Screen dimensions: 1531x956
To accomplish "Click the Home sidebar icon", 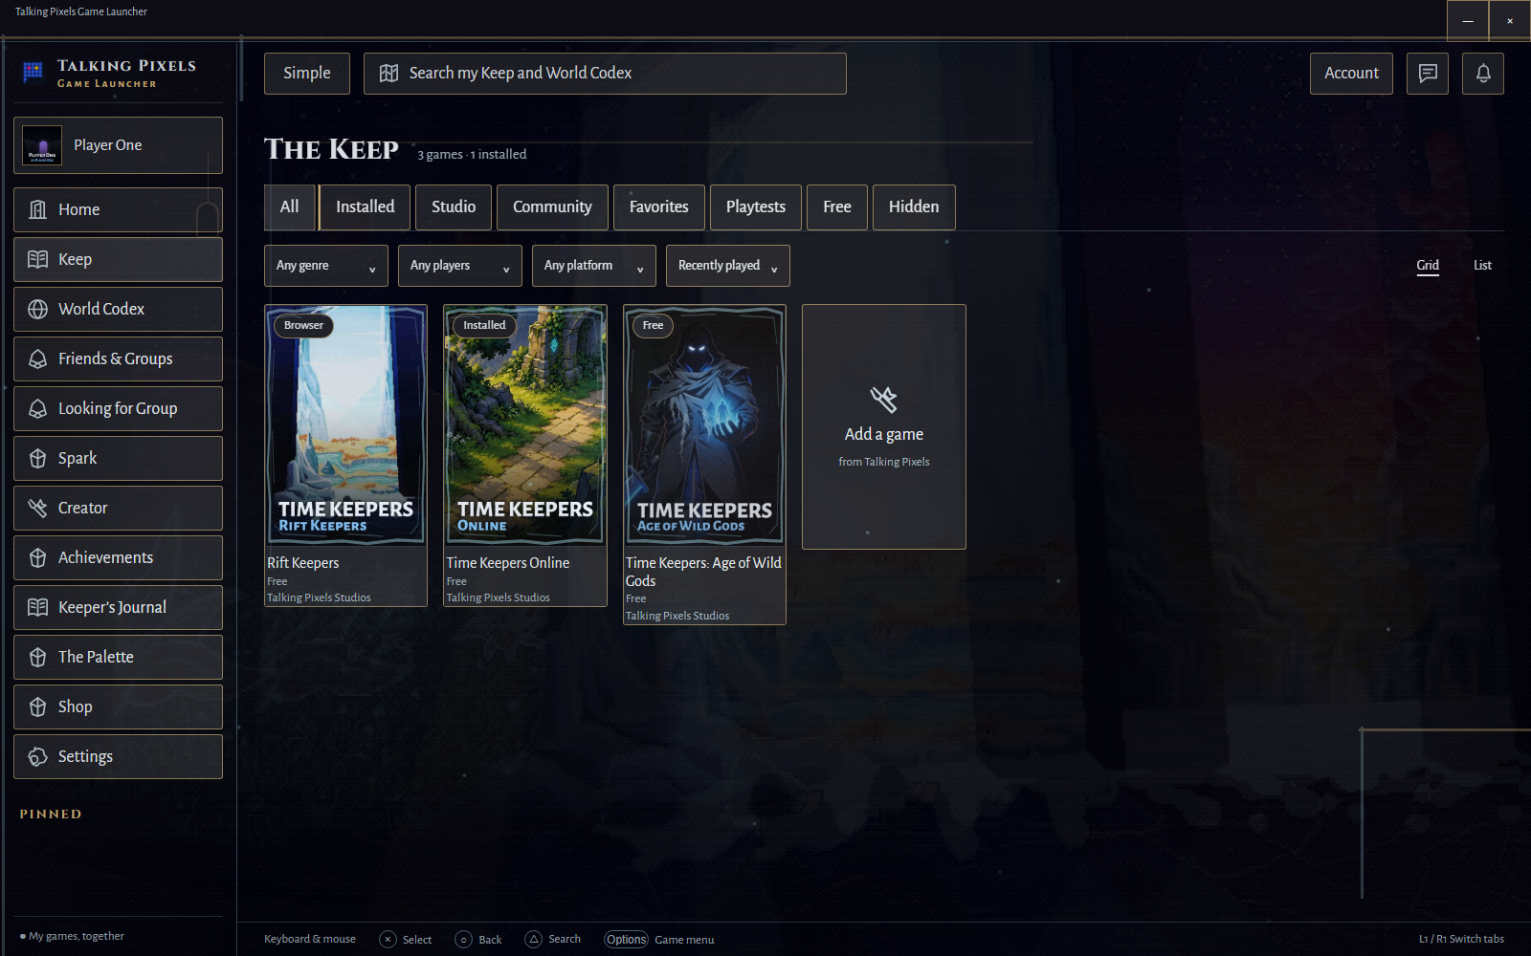I will click(38, 209).
